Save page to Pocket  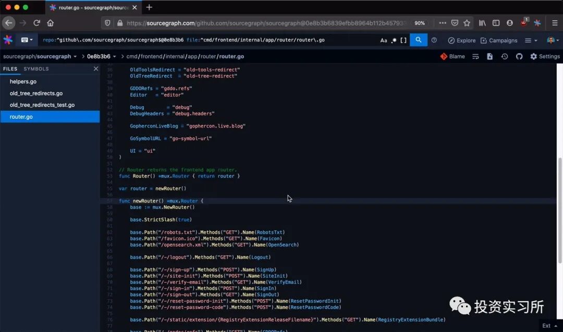[455, 23]
